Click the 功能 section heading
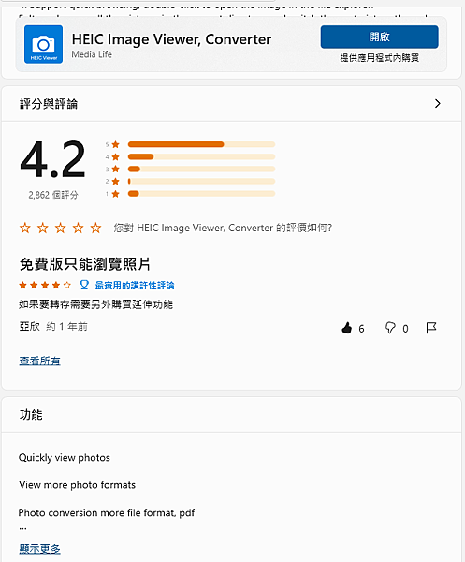Screen dimensions: 465x562 pos(31,415)
